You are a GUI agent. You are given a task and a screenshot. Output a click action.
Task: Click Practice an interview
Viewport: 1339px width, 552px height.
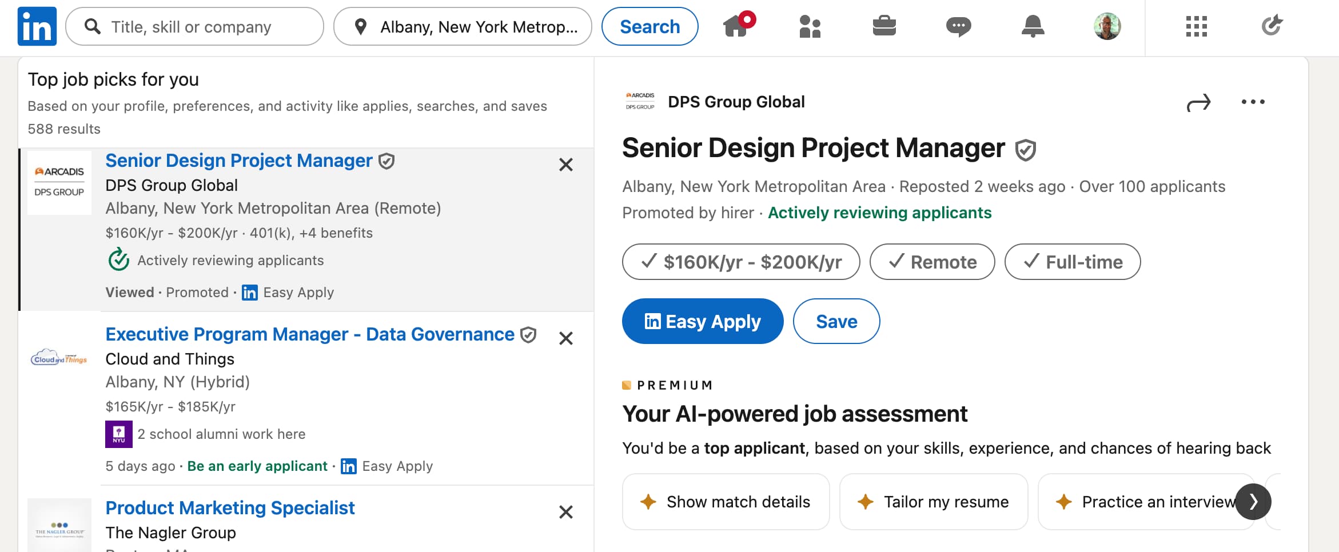click(x=1146, y=502)
